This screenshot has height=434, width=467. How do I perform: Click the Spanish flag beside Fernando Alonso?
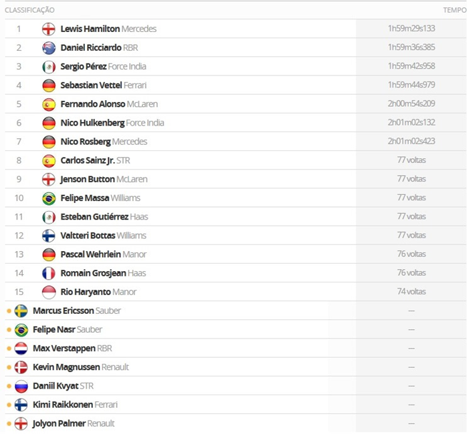point(49,104)
